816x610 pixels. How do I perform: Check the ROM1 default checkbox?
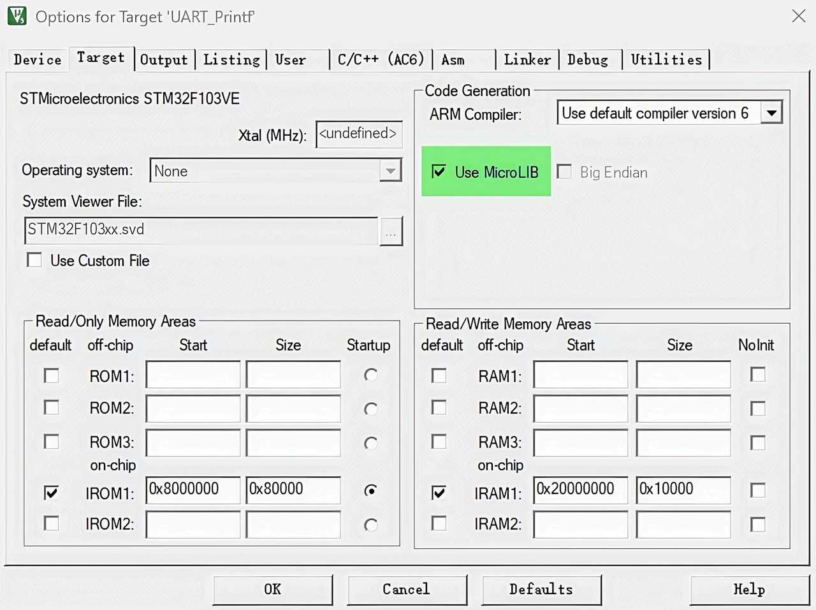[52, 375]
